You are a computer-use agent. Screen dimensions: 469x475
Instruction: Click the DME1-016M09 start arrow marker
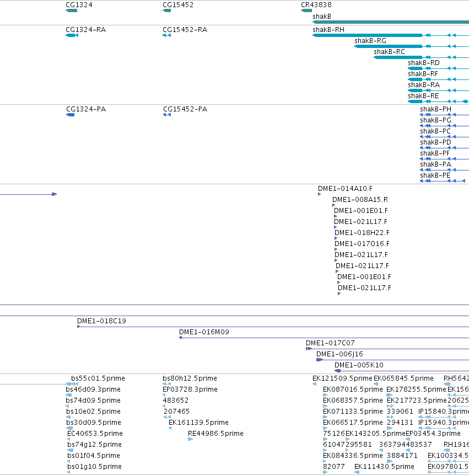tap(181, 338)
